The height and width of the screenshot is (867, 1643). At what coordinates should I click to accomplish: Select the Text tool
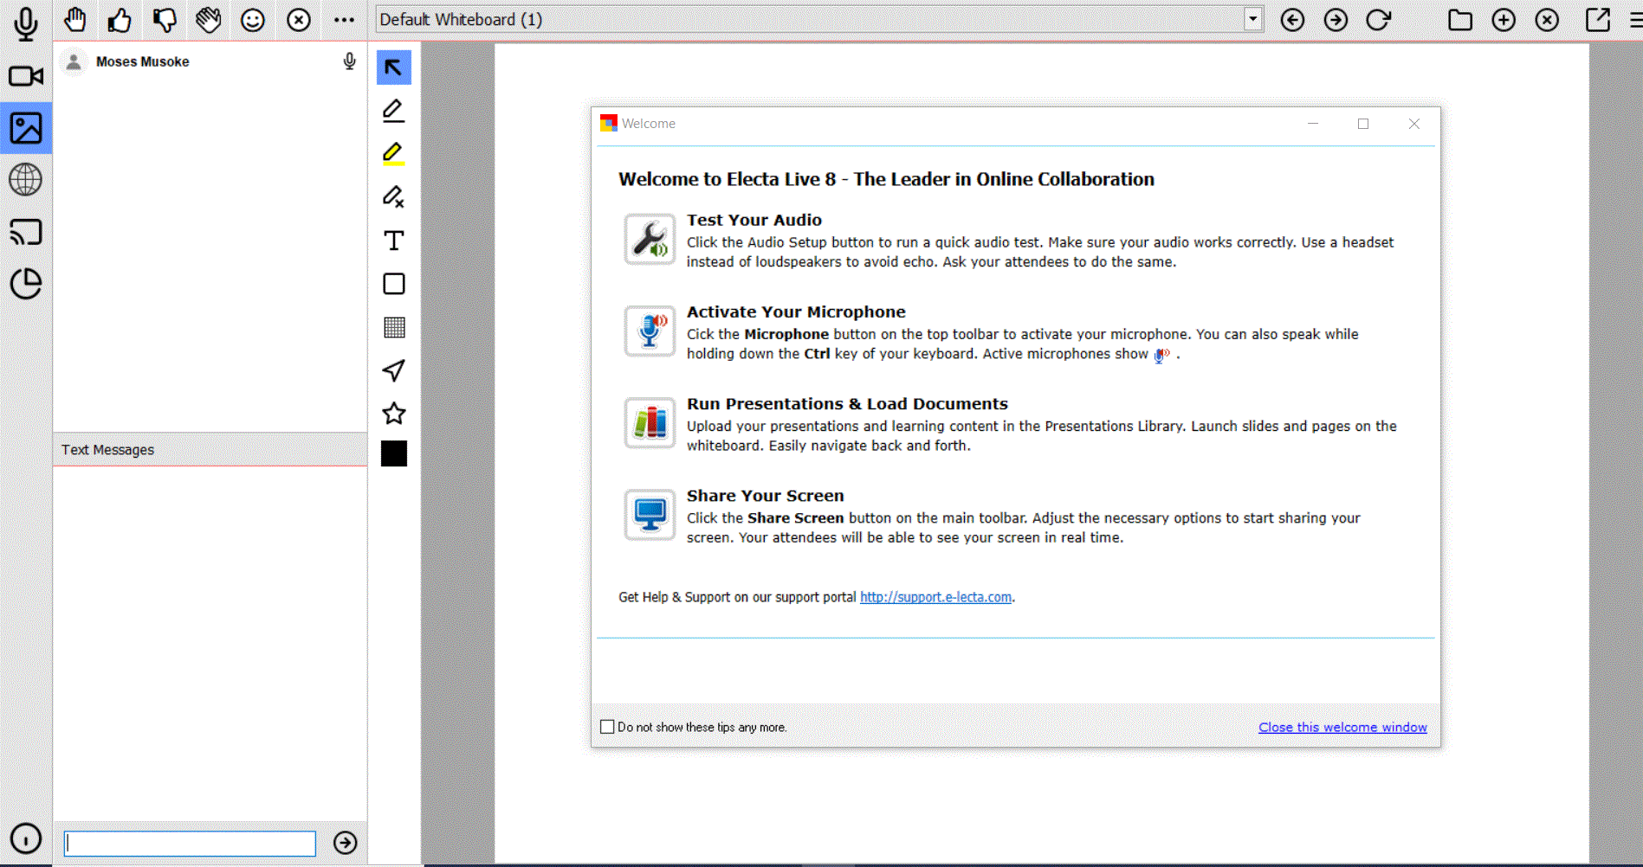click(x=394, y=241)
